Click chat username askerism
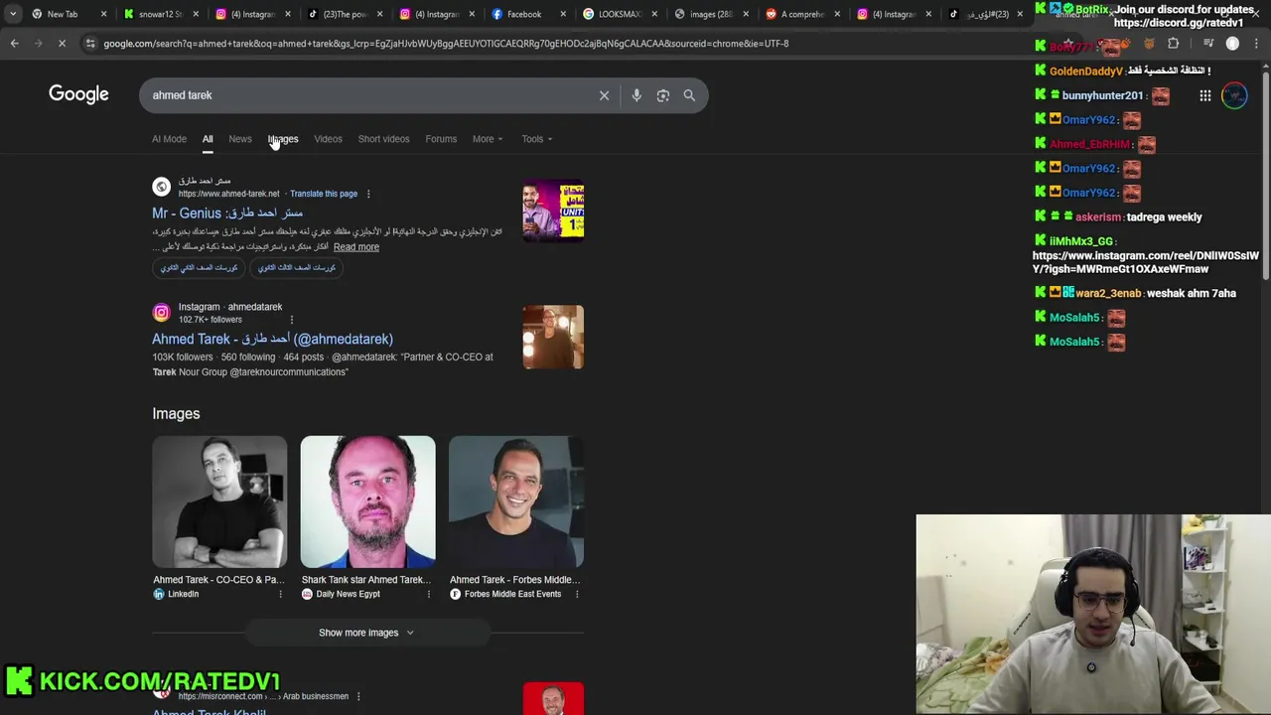1271x715 pixels. coord(1097,216)
